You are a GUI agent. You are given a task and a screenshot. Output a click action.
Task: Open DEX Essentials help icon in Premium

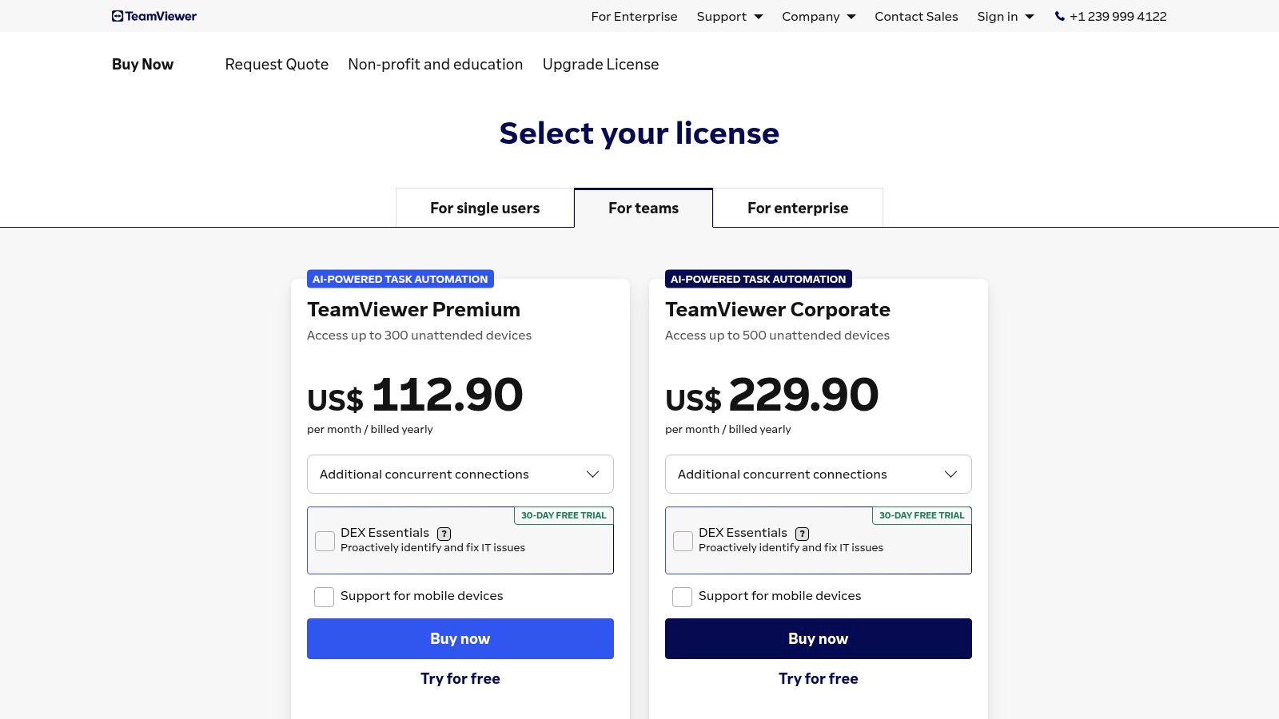444,534
